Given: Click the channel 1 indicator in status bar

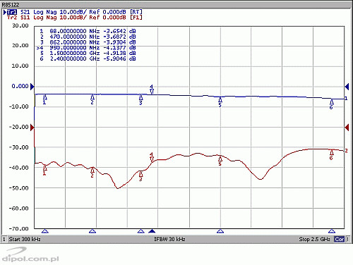Looking at the screenshot, I should (4, 240).
